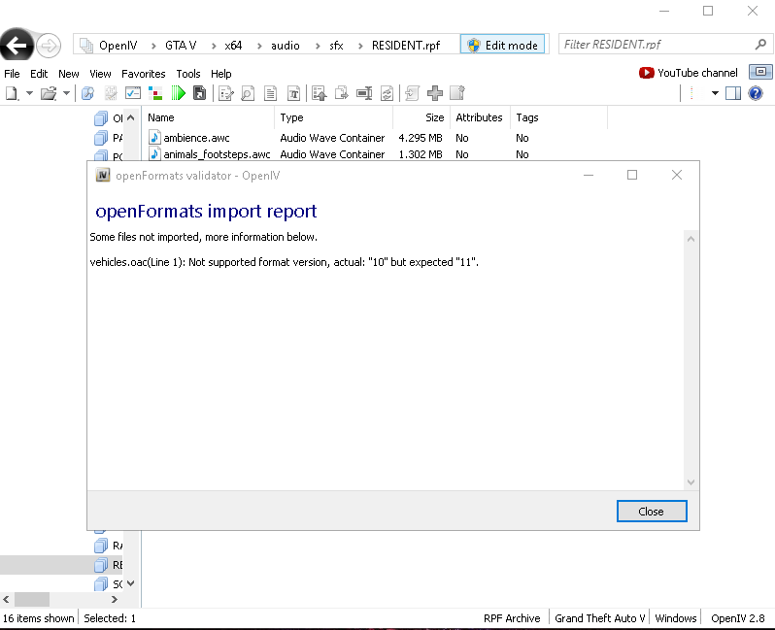Click GTA V in the breadcrumb path
775x630 pixels.
(181, 46)
